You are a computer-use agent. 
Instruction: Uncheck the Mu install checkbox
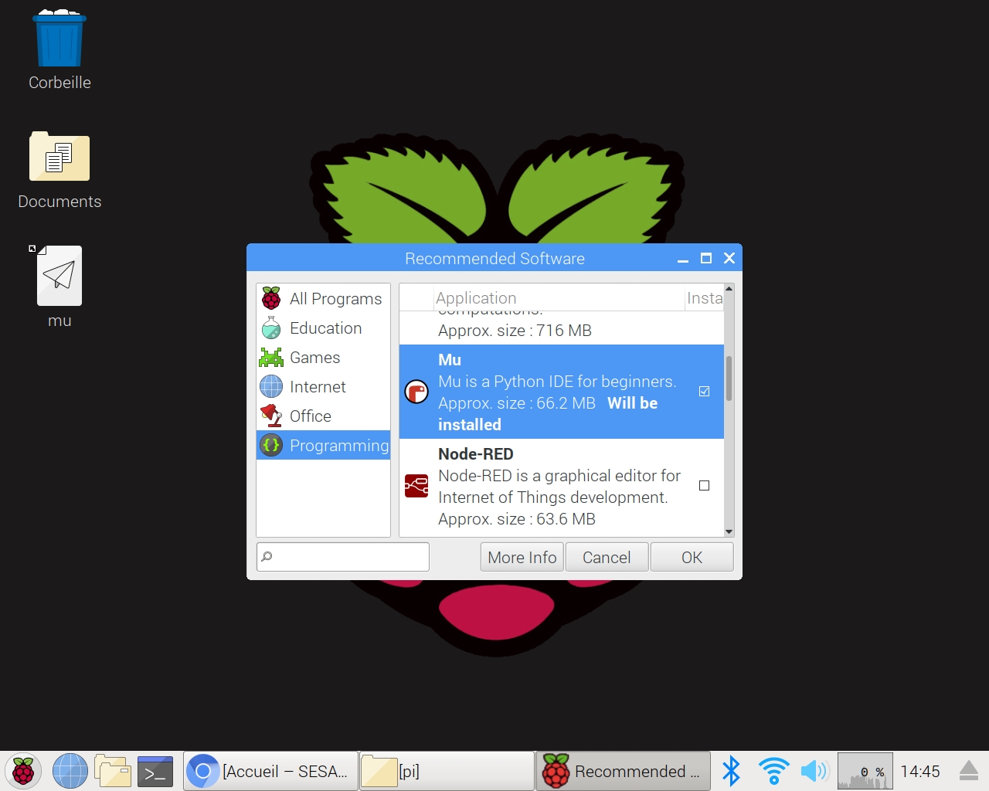704,392
